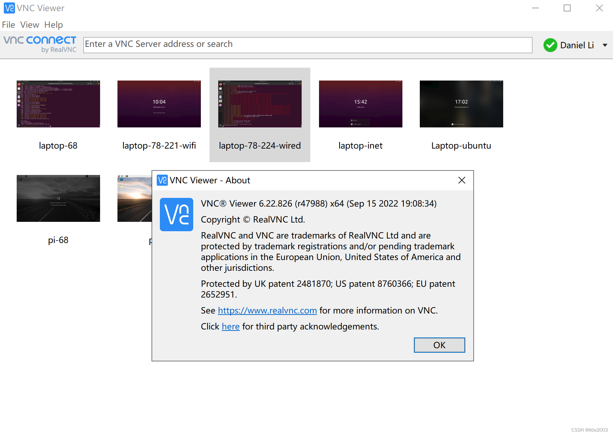
Task: Maximize the VNC Viewer main window
Action: [x=567, y=8]
